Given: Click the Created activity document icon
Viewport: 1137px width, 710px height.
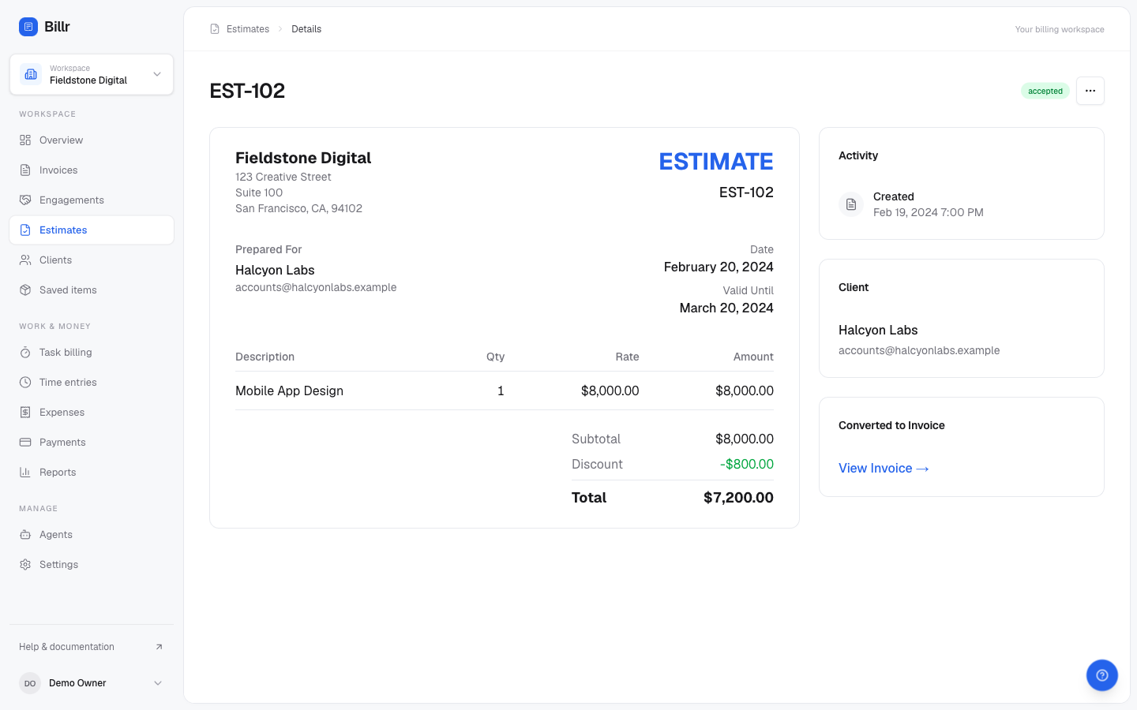Looking at the screenshot, I should tap(851, 204).
